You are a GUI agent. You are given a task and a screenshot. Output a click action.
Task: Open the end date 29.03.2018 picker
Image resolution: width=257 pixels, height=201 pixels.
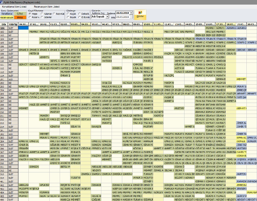131,17
